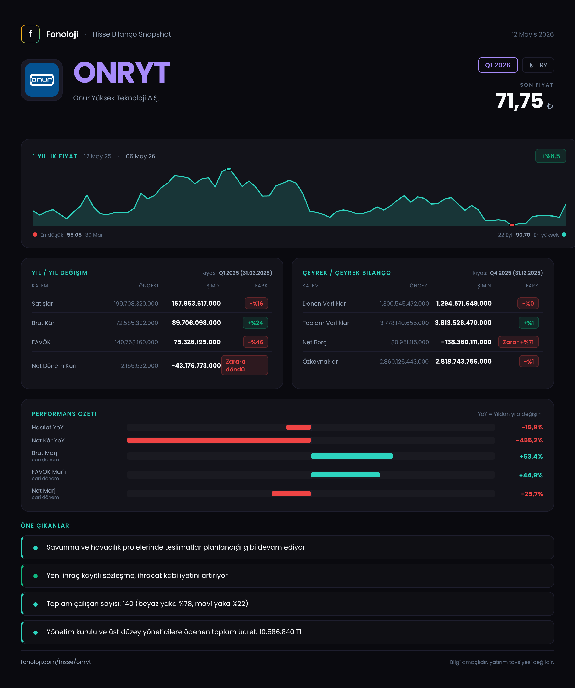Screen dimensions: 575x688
Task: Click the Net Kâr YoY red bar
Action: (219, 440)
